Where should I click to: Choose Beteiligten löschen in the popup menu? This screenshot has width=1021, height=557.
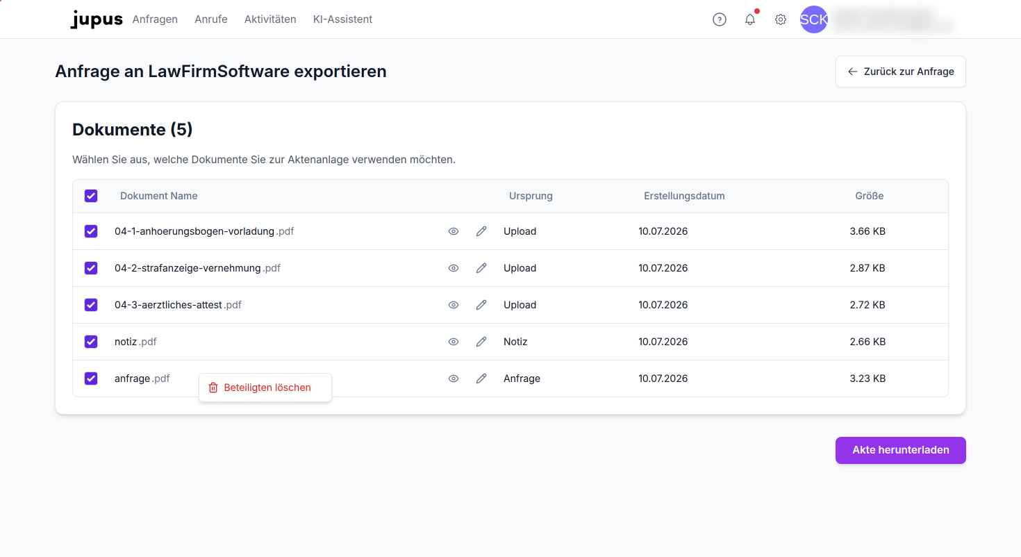click(x=265, y=388)
